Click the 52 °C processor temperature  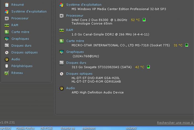pyautogui.click(x=136, y=20)
